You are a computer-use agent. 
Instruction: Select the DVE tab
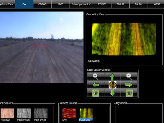(60, 4)
